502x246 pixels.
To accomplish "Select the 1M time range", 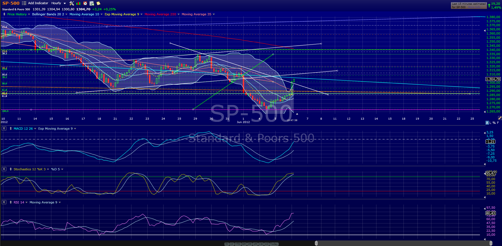I will coord(255,244).
